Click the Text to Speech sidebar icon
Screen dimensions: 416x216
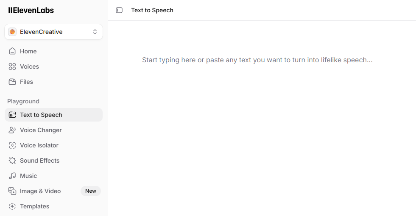click(12, 115)
